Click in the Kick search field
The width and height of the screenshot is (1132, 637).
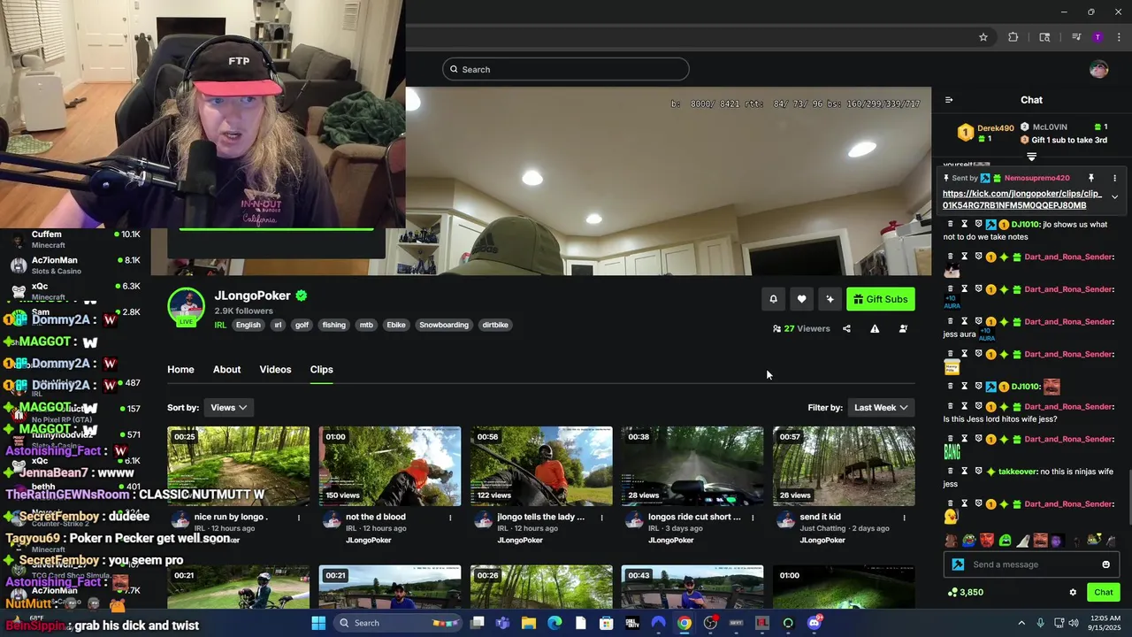pos(566,69)
